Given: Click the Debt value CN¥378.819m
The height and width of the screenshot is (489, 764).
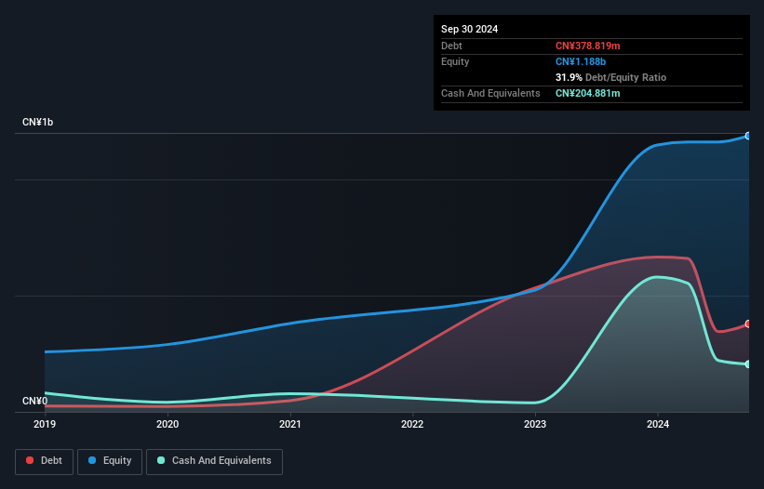Looking at the screenshot, I should point(587,46).
